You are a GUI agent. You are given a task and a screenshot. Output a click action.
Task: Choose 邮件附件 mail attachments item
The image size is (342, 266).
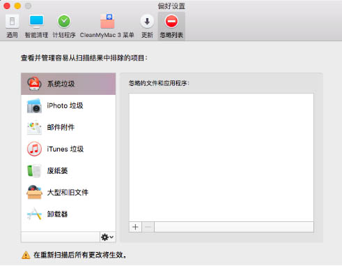68,127
